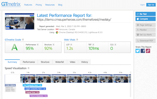
Task: Share report via Twitter icon
Action: pos(138,51)
